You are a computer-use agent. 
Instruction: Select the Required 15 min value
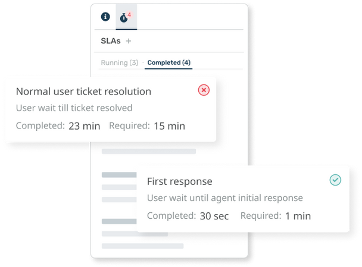click(x=168, y=125)
